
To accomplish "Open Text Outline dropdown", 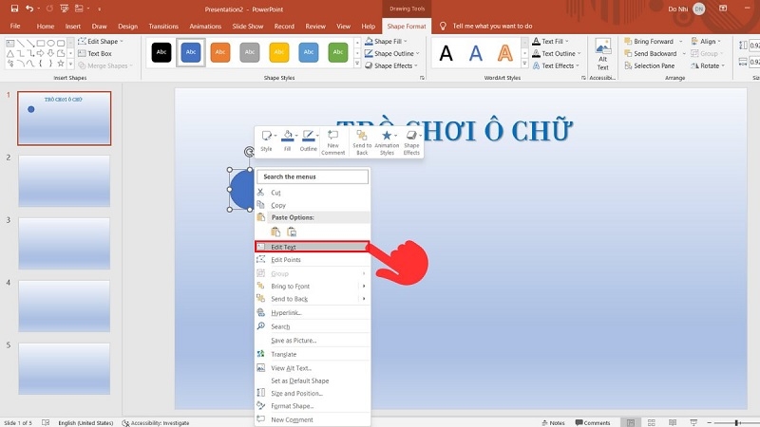I will pyautogui.click(x=556, y=53).
